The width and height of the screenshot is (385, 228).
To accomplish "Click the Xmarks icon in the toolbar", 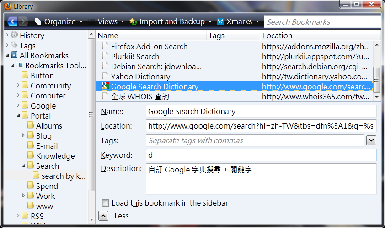I will (220, 21).
